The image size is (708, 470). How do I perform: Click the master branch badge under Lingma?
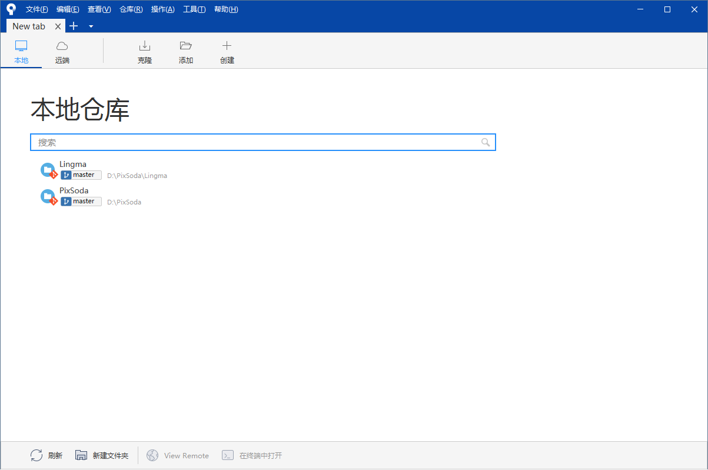[81, 174]
